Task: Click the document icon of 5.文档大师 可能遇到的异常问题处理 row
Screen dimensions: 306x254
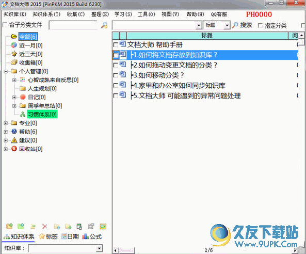Action: (123, 95)
